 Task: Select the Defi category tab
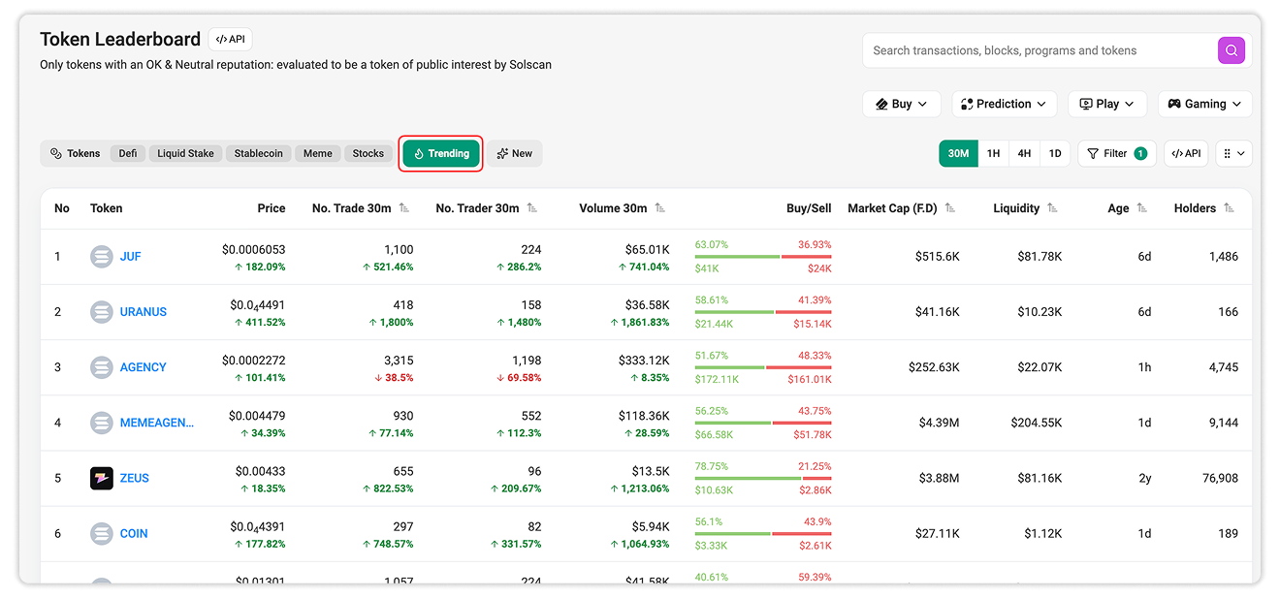(128, 153)
